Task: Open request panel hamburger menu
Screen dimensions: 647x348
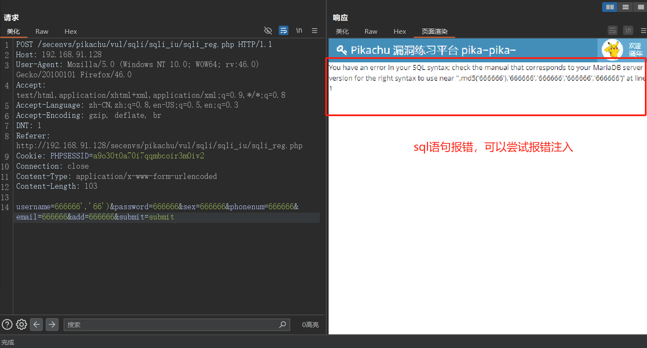Action: pyautogui.click(x=315, y=31)
